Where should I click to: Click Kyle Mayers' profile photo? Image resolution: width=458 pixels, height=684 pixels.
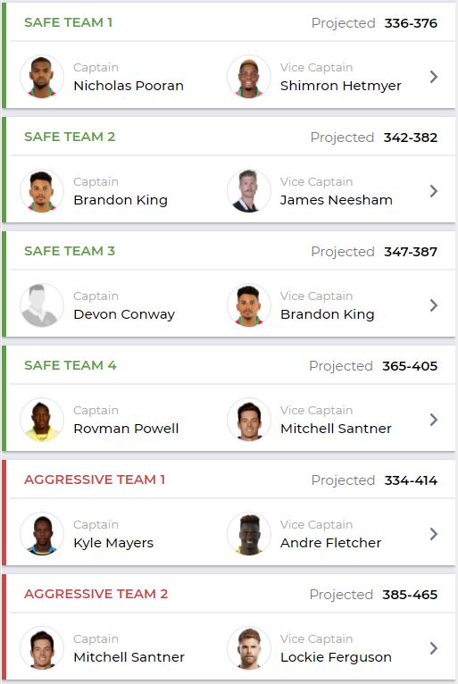pos(42,534)
